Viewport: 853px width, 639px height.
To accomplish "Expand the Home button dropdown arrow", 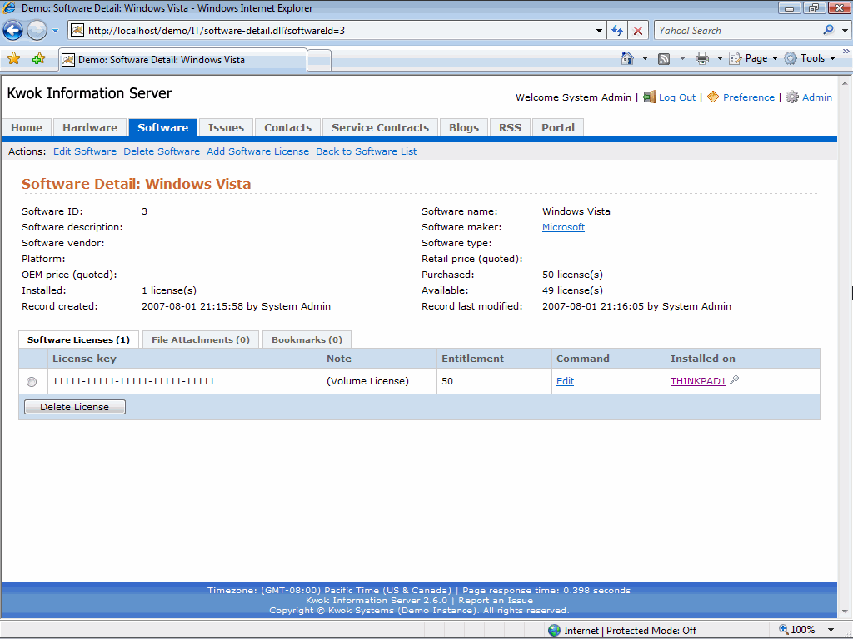I will (646, 58).
